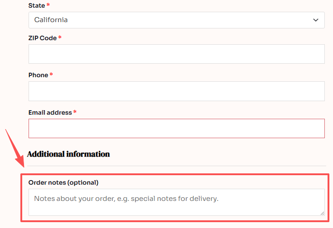Click into the Phone input field
Image resolution: width=333 pixels, height=228 pixels.
coord(176,91)
